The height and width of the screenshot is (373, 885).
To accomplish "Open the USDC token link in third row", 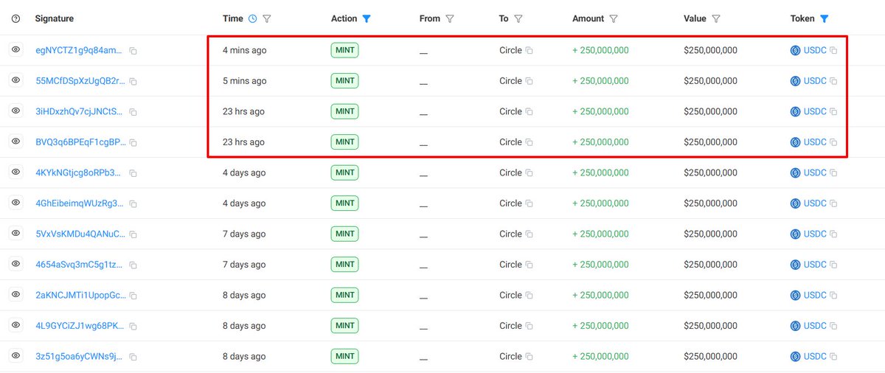I will (x=815, y=111).
